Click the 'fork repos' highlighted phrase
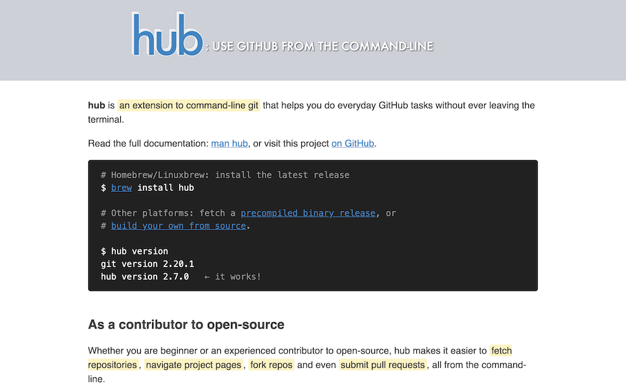Image resolution: width=626 pixels, height=391 pixels. pyautogui.click(x=271, y=365)
